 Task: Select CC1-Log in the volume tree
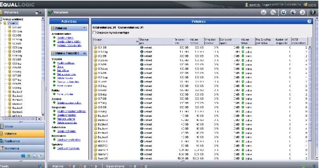click(x=17, y=31)
